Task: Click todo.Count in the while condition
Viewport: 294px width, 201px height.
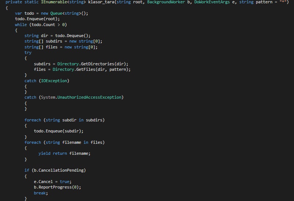Action: 43,25
